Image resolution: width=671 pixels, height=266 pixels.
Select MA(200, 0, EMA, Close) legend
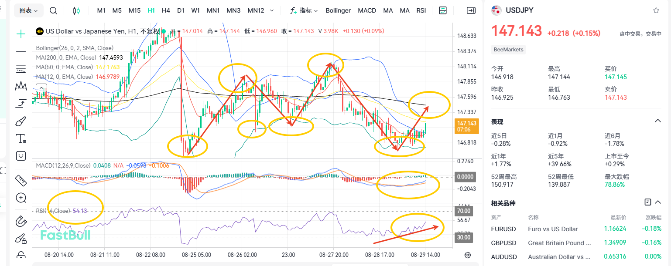pos(66,57)
